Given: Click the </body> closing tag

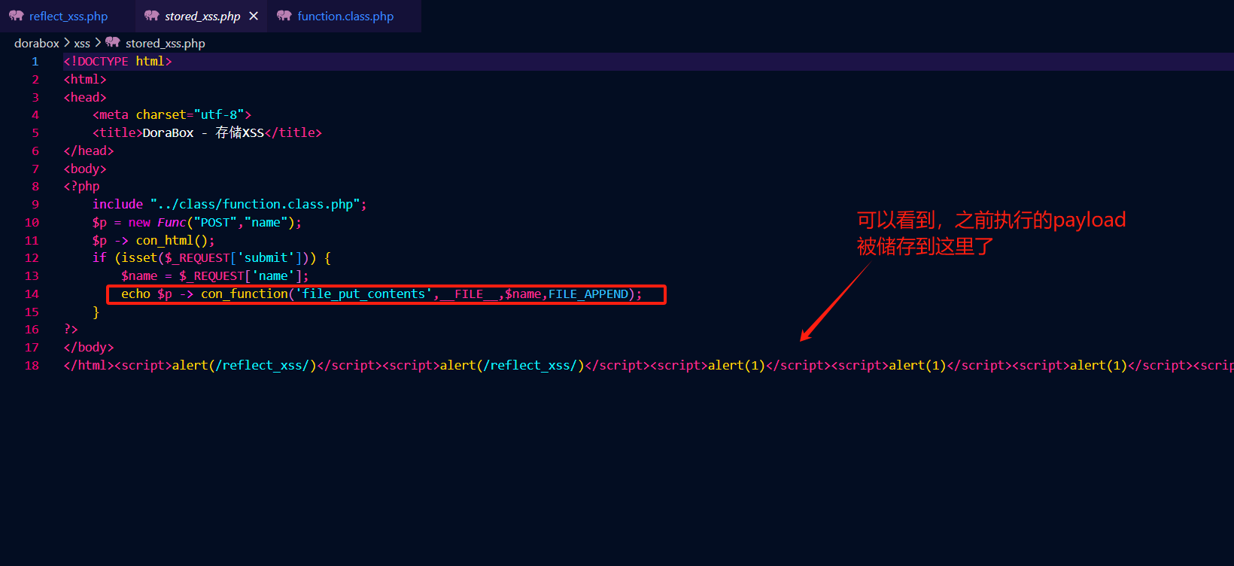Looking at the screenshot, I should (89, 348).
